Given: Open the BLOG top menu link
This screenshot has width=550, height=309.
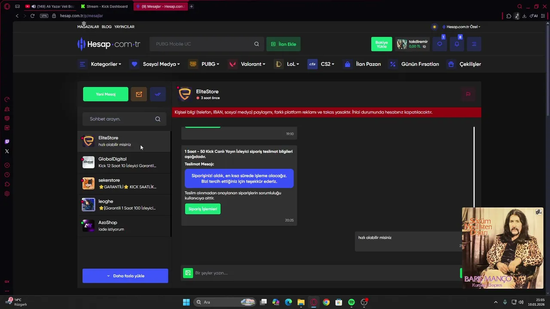Looking at the screenshot, I should pyautogui.click(x=107, y=27).
